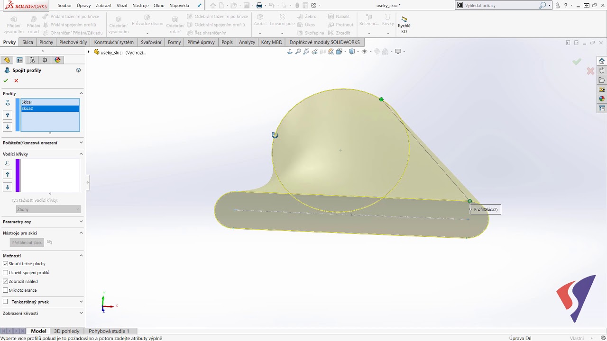
Task: Enable the Tenkostěnný prvek checkbox
Action: pos(6,302)
